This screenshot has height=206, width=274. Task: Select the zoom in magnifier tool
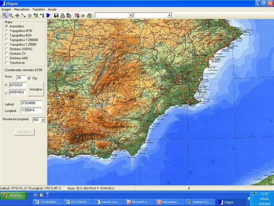(4, 15)
